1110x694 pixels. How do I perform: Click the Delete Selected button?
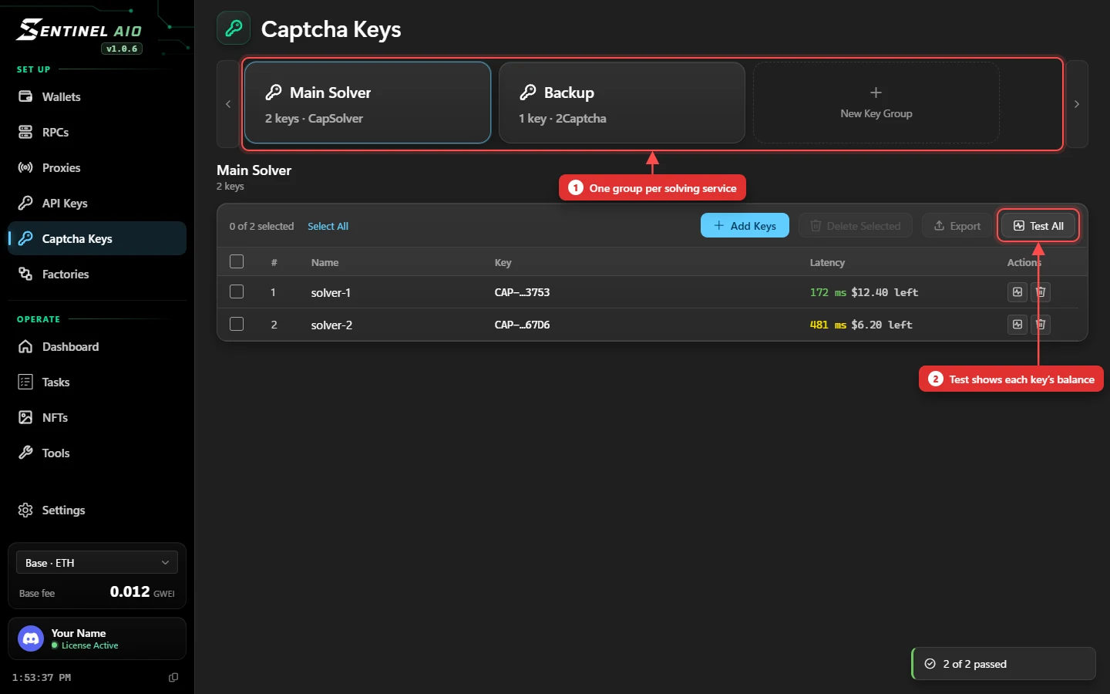pyautogui.click(x=856, y=225)
